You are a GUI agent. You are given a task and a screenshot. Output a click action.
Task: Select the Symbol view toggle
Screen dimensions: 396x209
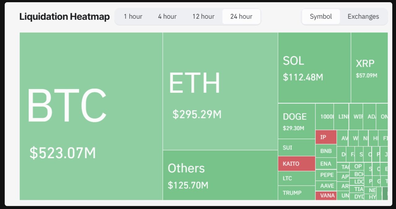pos(321,16)
